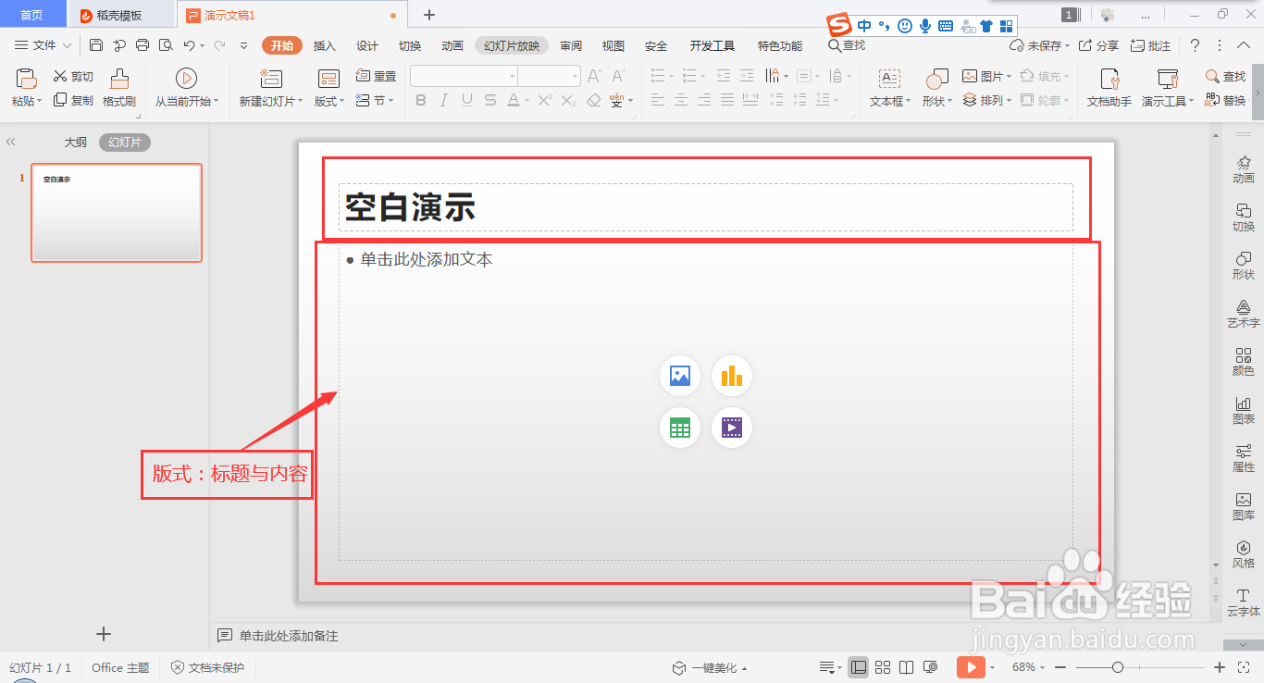Select slide 1 thumbnail in the panel
This screenshot has height=683, width=1264.
[x=116, y=213]
